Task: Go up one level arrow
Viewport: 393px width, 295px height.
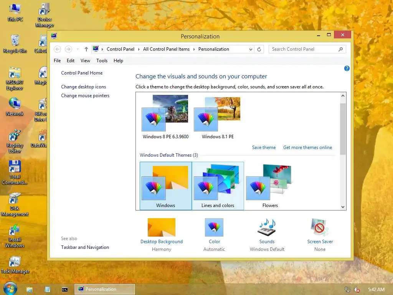Action: tap(86, 50)
